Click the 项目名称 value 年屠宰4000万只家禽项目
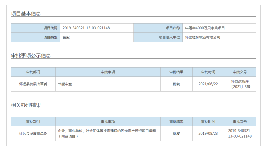 pos(205,28)
